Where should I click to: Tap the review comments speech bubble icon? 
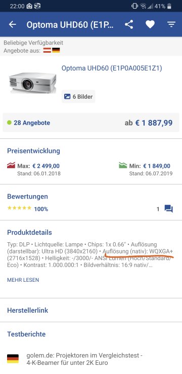coord(169,209)
